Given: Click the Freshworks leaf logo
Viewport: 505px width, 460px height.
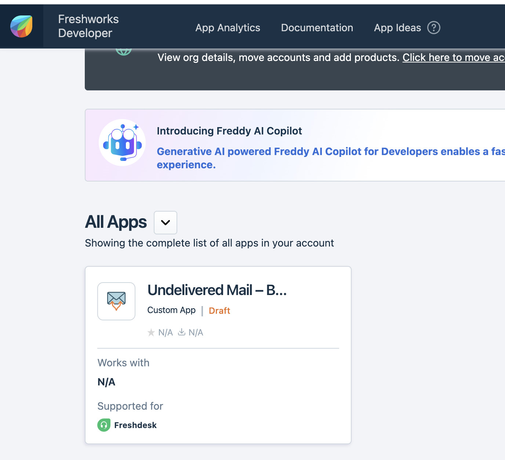Looking at the screenshot, I should (21, 26).
